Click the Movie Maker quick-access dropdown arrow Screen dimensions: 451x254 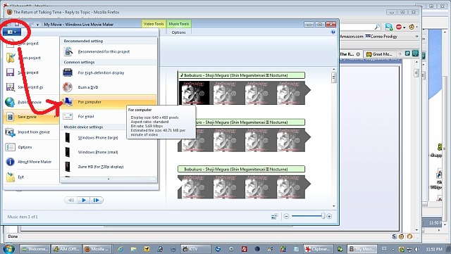click(x=37, y=25)
